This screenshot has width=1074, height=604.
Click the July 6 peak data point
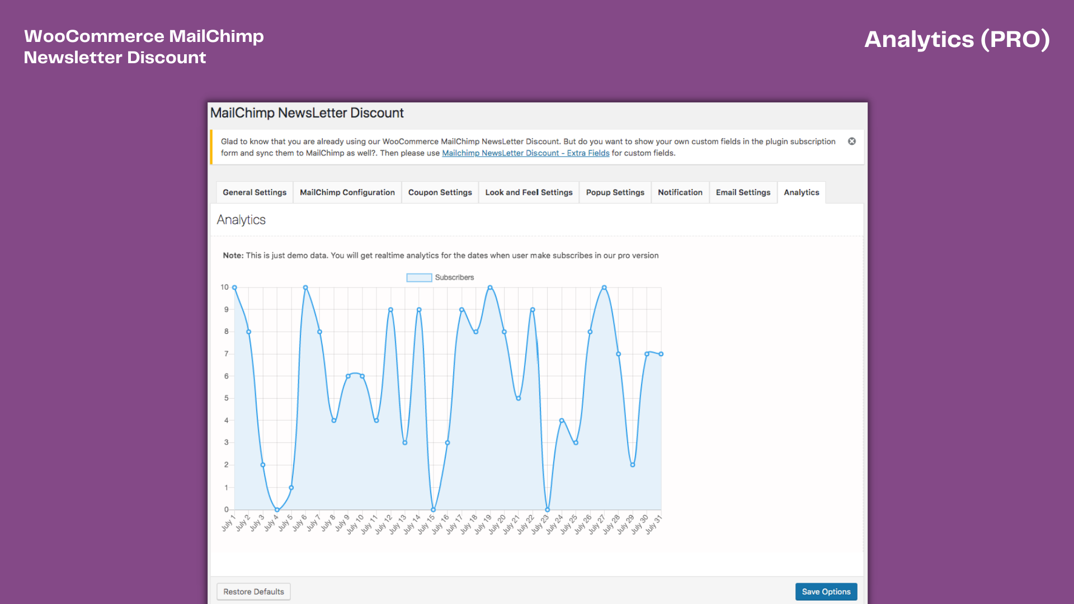pos(305,287)
